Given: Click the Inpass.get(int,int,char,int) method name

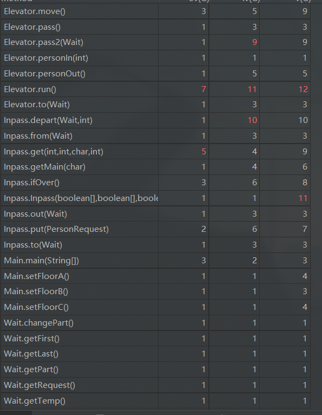Looking at the screenshot, I should (54, 152).
